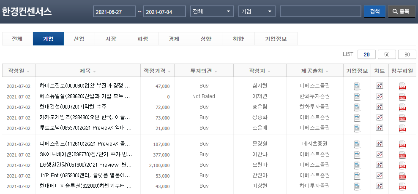Download PDF attachment for 씨에스윈드 report
Screen dimensions: 418x194
tap(402, 144)
